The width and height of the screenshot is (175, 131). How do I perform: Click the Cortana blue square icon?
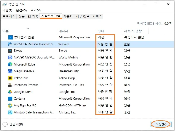[x=10, y=99]
